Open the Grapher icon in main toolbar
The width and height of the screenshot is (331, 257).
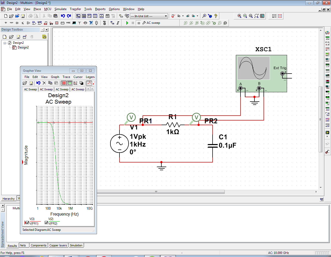click(x=101, y=16)
